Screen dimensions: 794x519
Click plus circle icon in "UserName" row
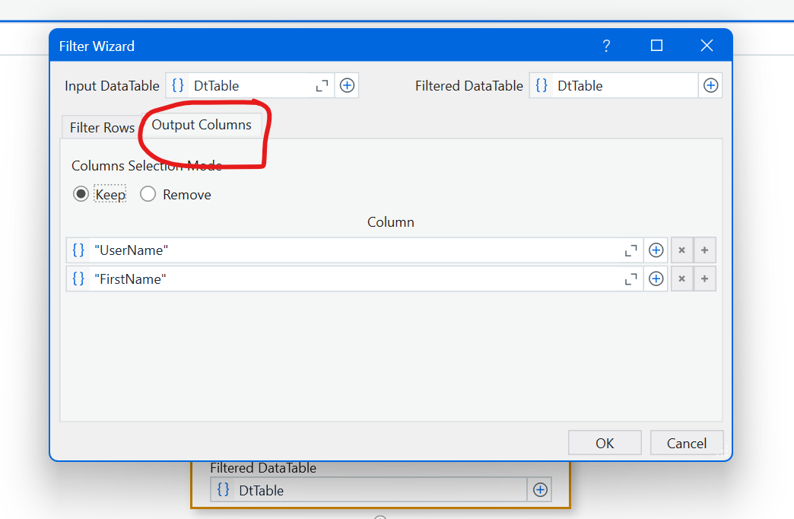coord(656,250)
